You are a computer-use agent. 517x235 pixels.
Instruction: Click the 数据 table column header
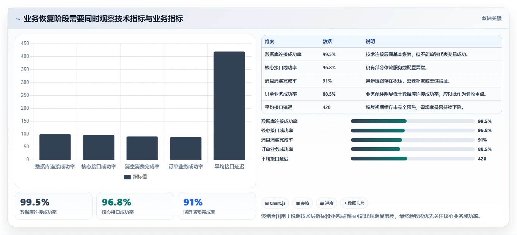(327, 42)
